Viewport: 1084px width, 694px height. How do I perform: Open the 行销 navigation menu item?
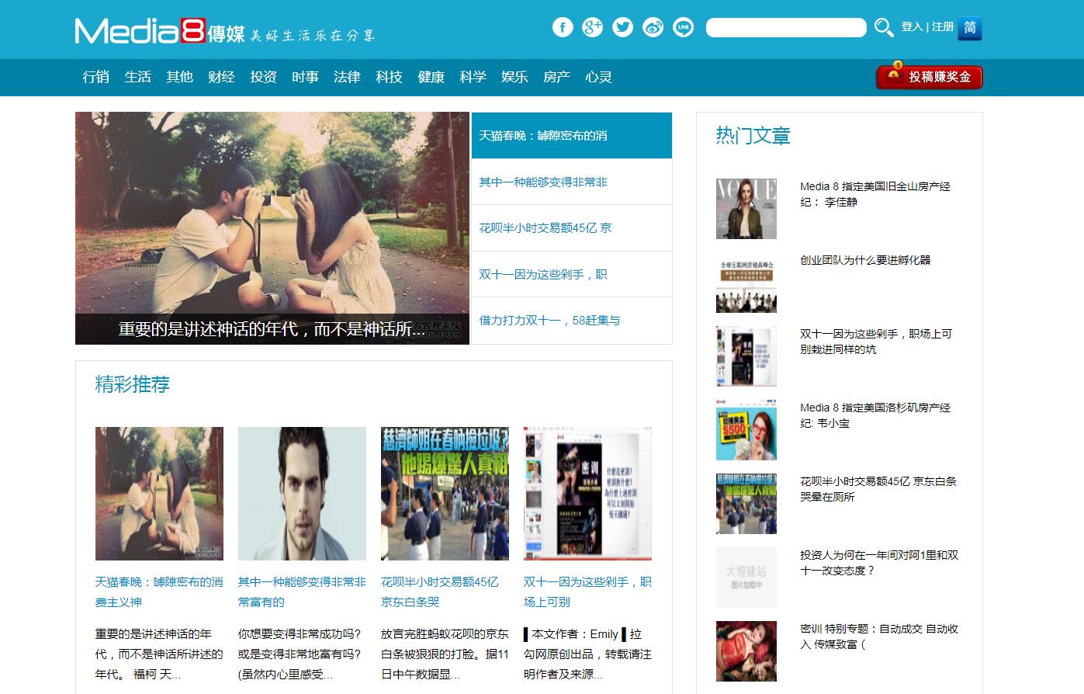tap(96, 77)
